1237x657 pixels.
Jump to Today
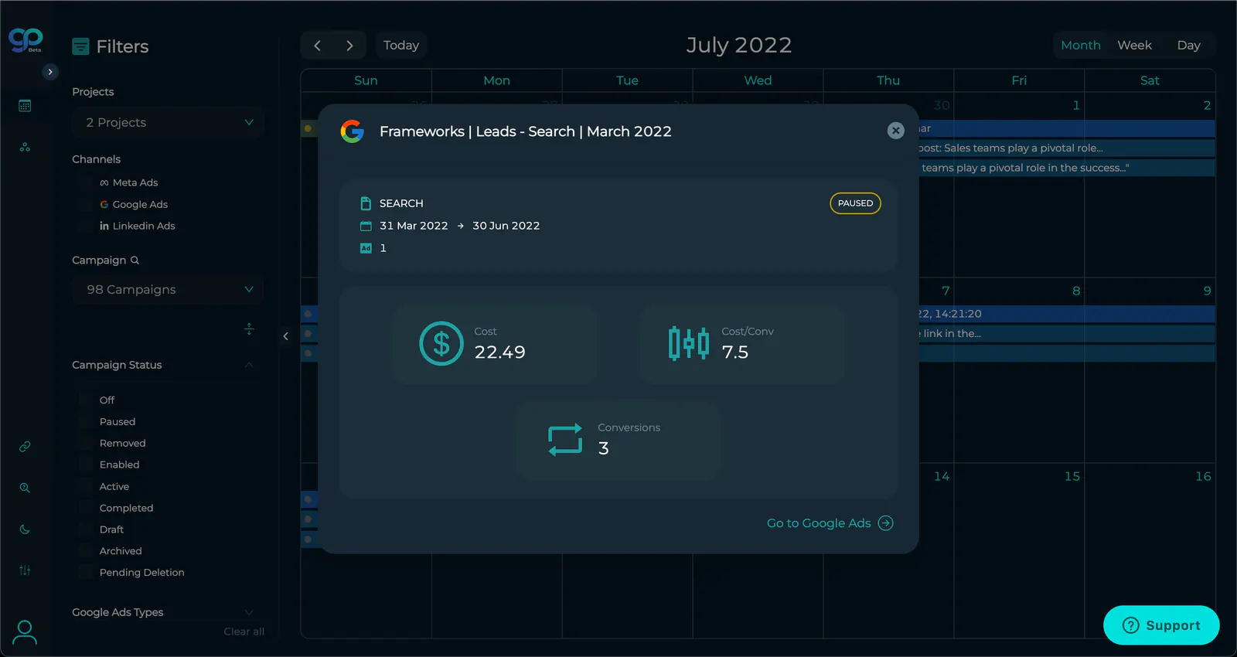[x=401, y=46]
